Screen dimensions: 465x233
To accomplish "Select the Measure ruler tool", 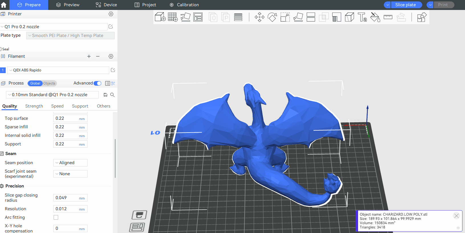I will pyautogui.click(x=388, y=17).
